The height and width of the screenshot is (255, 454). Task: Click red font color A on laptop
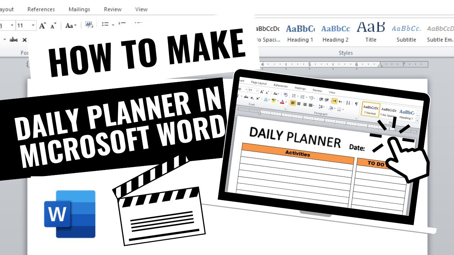282,101
